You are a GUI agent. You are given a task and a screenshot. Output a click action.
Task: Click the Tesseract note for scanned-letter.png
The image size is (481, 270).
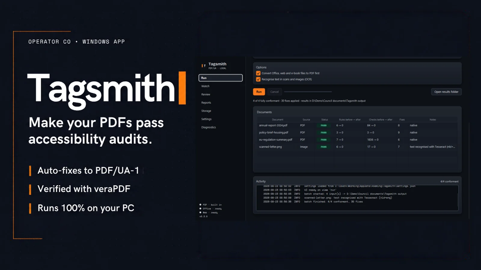click(x=432, y=147)
